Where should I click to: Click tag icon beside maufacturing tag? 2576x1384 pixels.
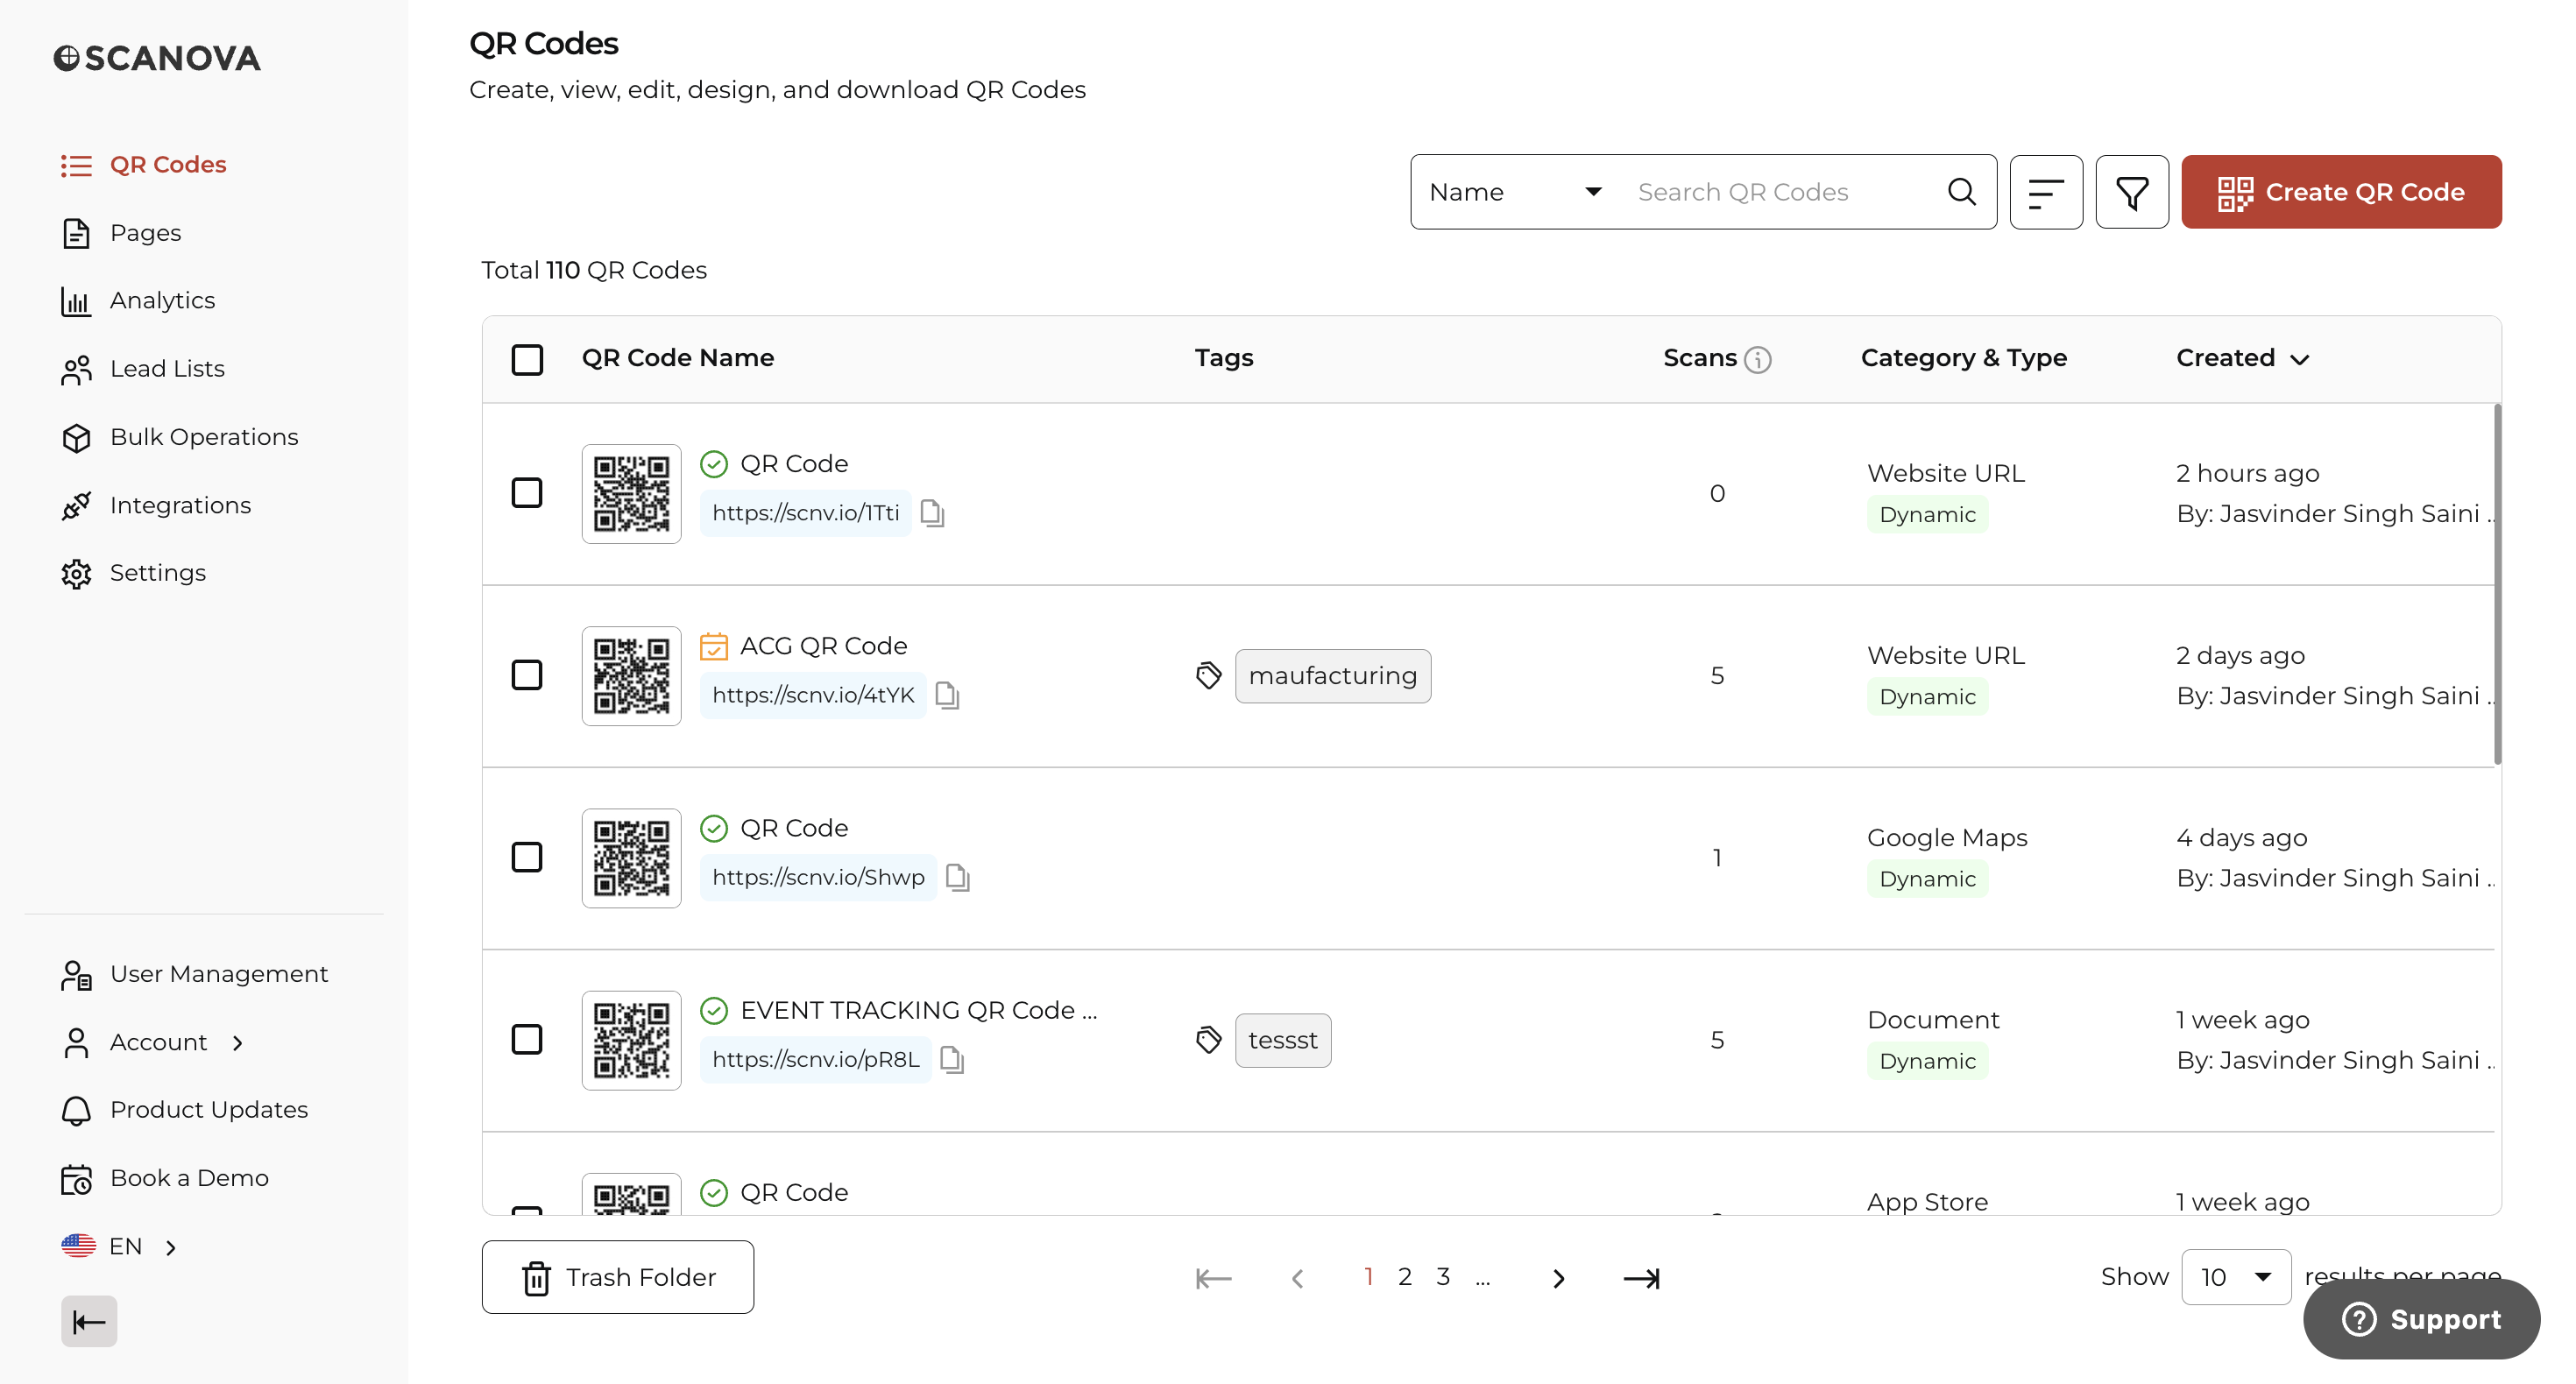point(1208,676)
